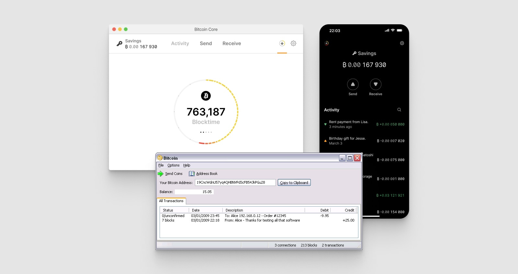Select the 0/unconfirmed transaction row
The image size is (518, 274).
(258, 216)
